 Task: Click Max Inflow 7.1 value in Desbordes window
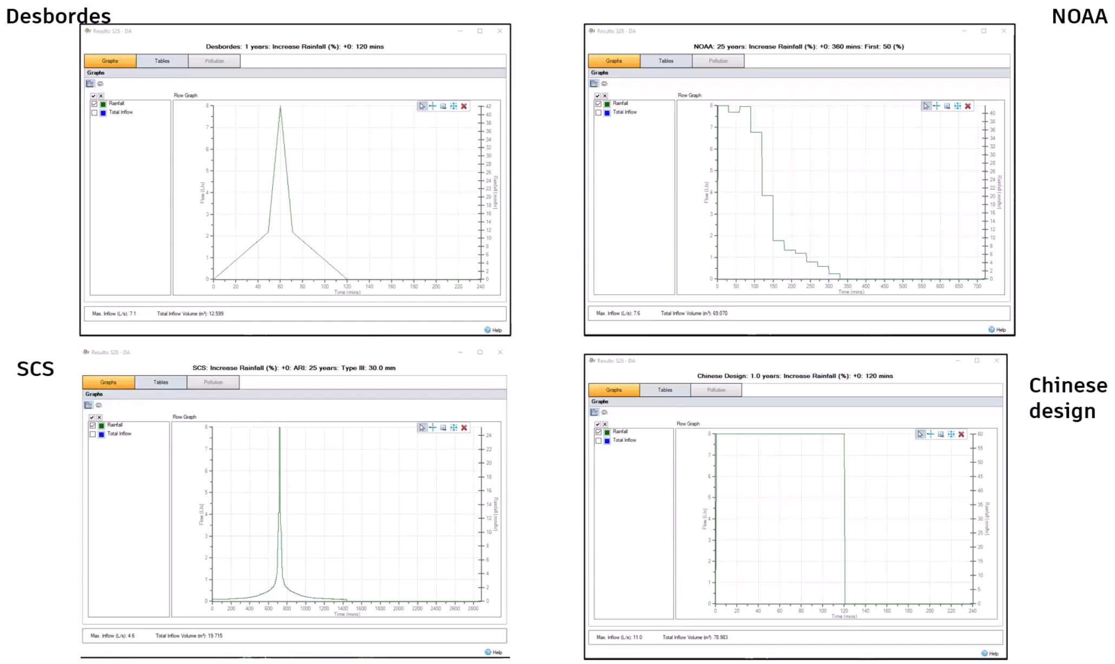133,314
